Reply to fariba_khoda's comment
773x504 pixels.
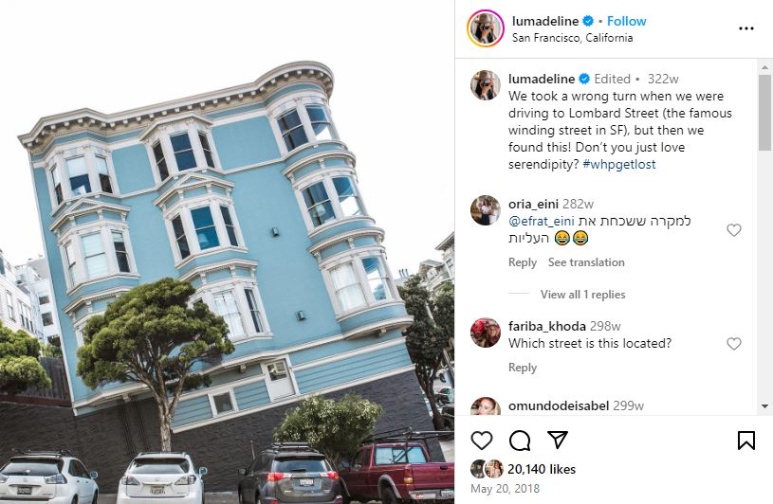pyautogui.click(x=522, y=368)
